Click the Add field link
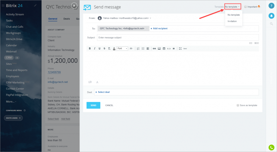 click(65, 119)
